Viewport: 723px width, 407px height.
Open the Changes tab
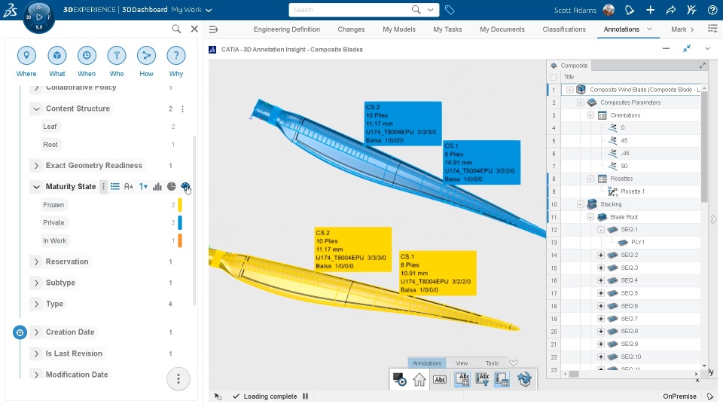pos(351,29)
